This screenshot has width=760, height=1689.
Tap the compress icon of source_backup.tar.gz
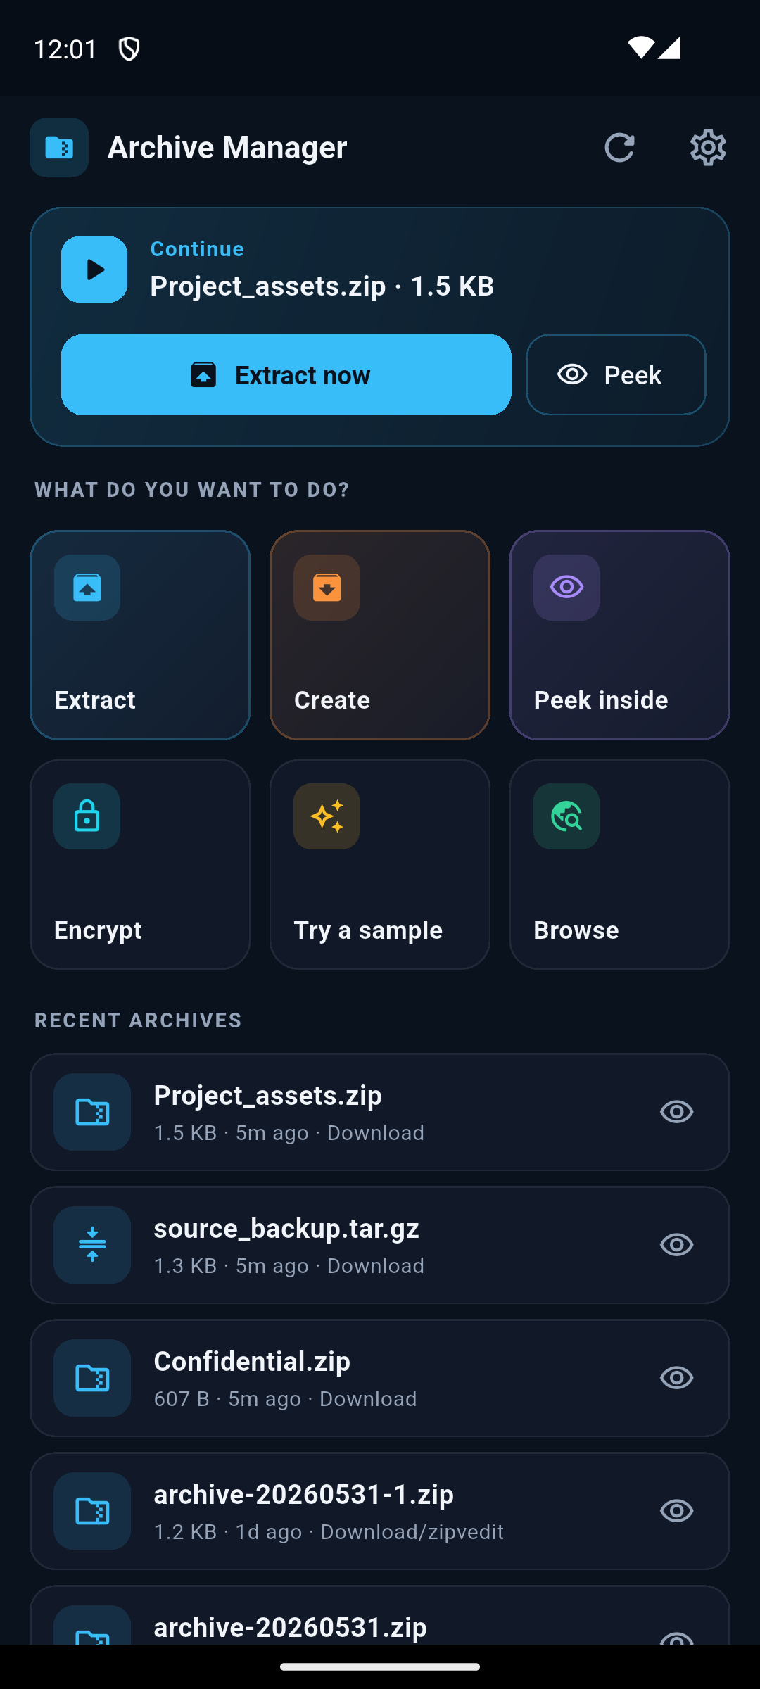pyautogui.click(x=92, y=1245)
